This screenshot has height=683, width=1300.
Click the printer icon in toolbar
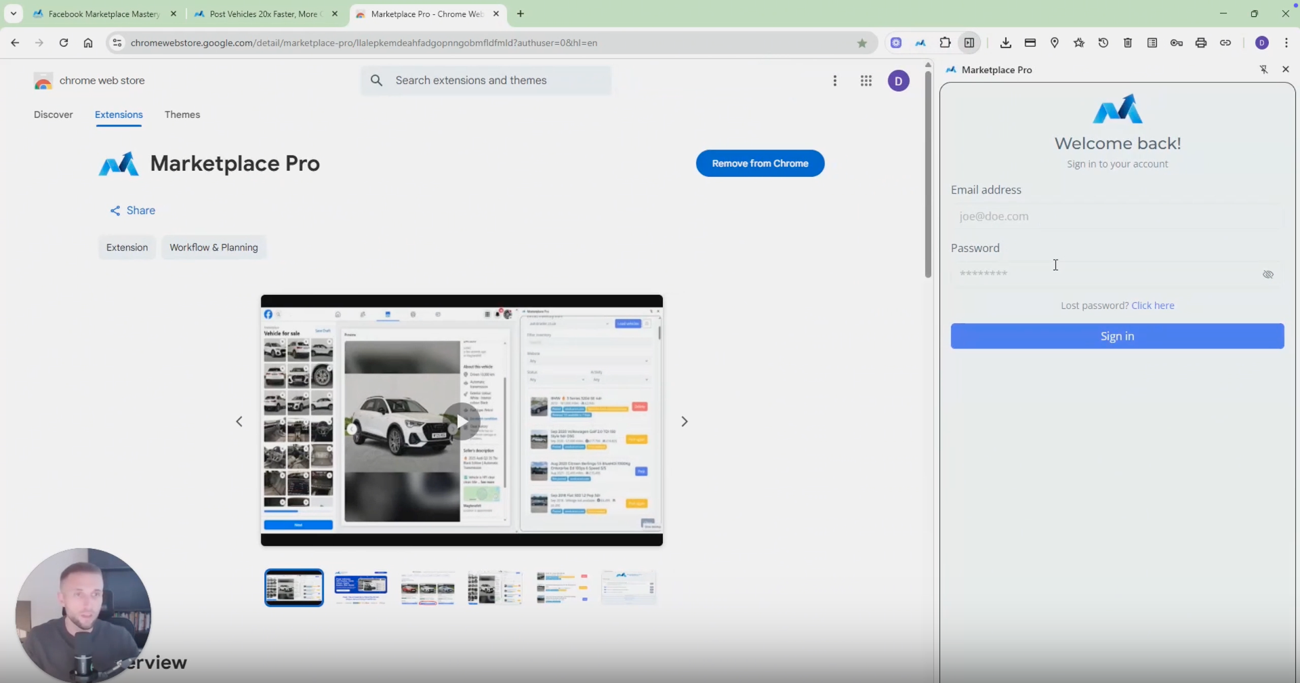coord(1201,43)
